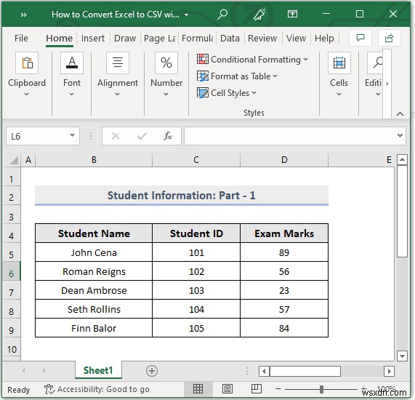Image resolution: width=415 pixels, height=400 pixels.
Task: Open the Clipboard paste icon
Action: point(27,63)
